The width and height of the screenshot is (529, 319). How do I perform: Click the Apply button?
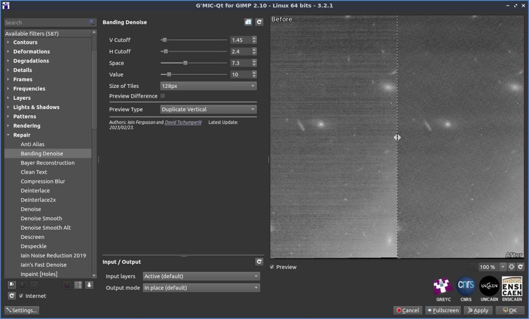pos(478,310)
